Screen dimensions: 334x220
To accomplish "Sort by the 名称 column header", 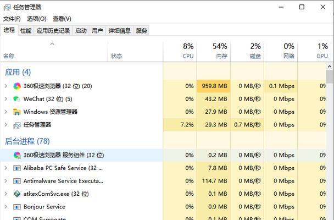I will coord(54,51).
